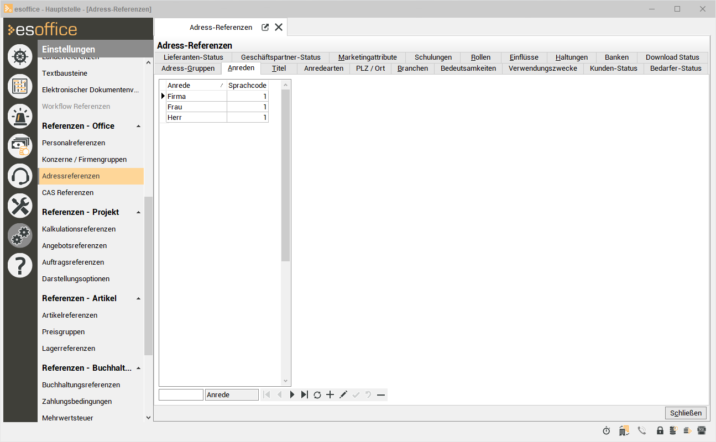This screenshot has height=442, width=716.
Task: Open Zahlungsbedingungen in the settings list
Action: [x=77, y=401]
